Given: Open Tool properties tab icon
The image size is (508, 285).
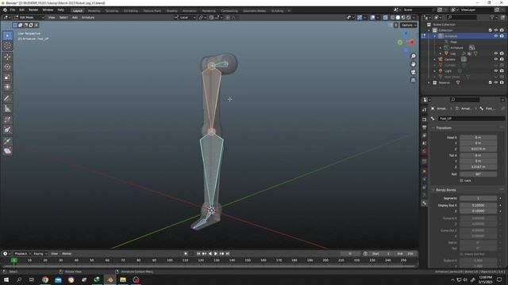Looking at the screenshot, I should 425,110.
